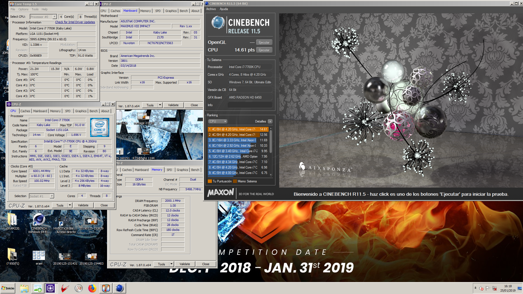Click the Detailles arrow icon in Ranking
Viewport: 523px width, 294px height.
[270, 121]
